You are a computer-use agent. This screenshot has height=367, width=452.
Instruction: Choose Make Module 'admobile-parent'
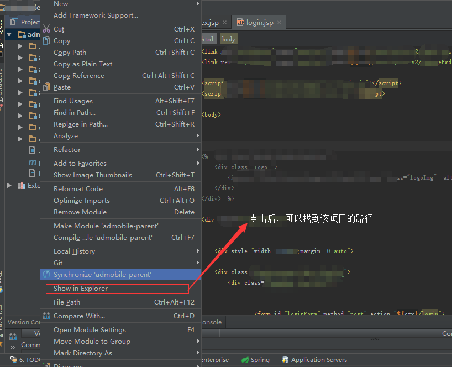click(121, 226)
